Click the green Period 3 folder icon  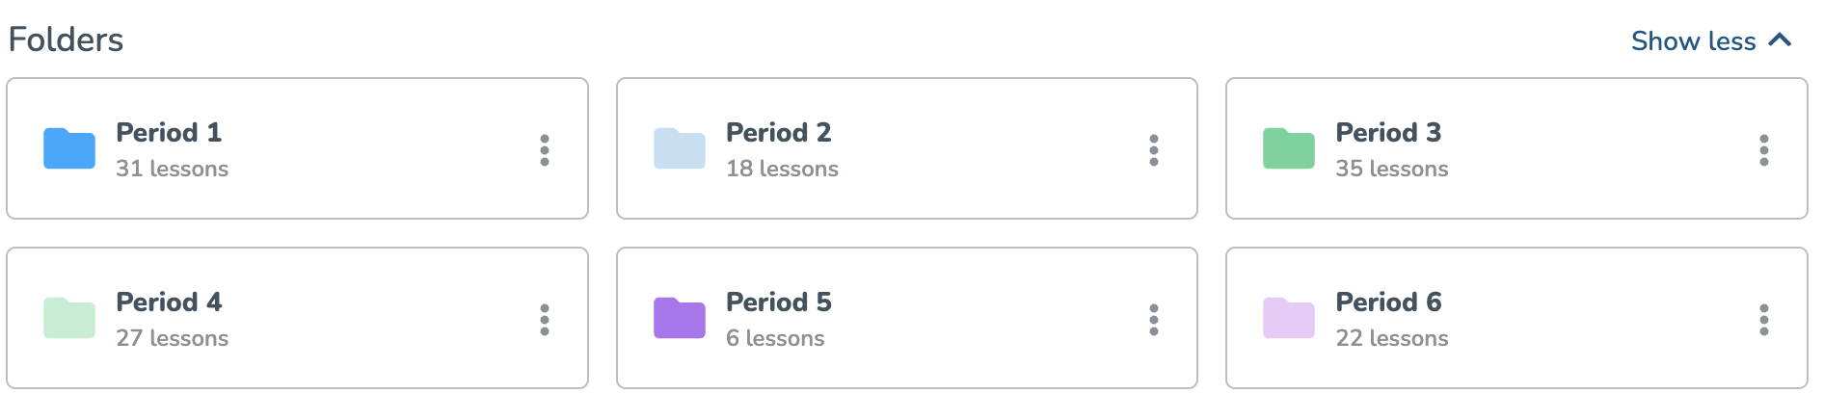[1289, 148]
